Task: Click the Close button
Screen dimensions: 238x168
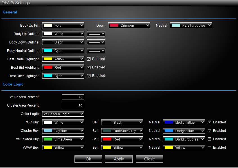Action: [149, 159]
